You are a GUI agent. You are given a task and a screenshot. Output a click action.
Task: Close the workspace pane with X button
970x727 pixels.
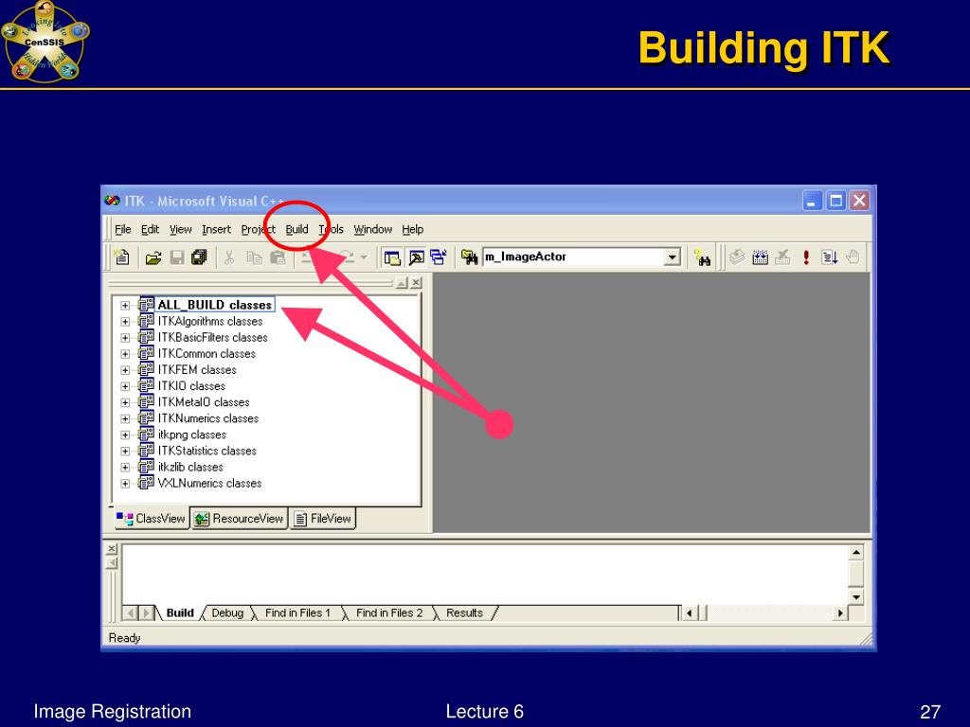pos(417,282)
